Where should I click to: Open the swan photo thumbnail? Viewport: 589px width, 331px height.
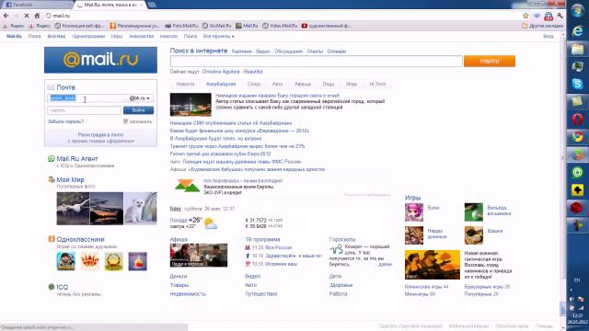(73, 209)
